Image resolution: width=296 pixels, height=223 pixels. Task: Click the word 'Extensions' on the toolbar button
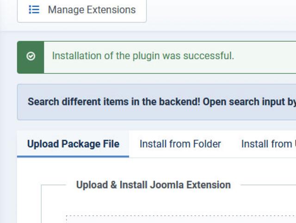click(x=111, y=10)
